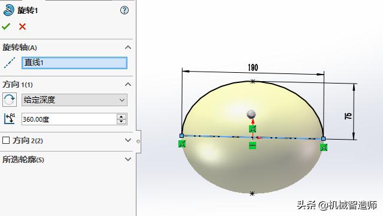Cancel the revolve with red X
Screen dimensions: 383x216
click(x=23, y=26)
